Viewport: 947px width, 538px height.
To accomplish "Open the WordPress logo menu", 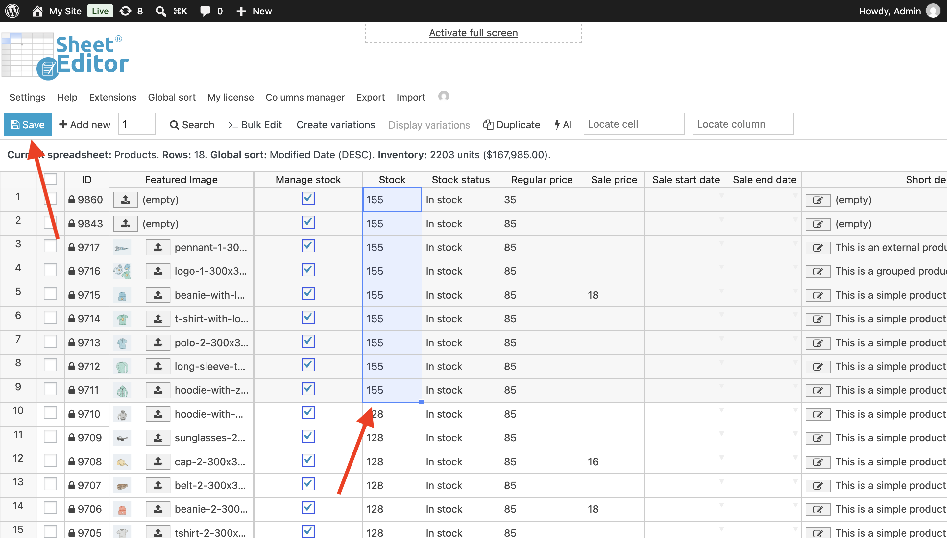I will click(x=12, y=11).
